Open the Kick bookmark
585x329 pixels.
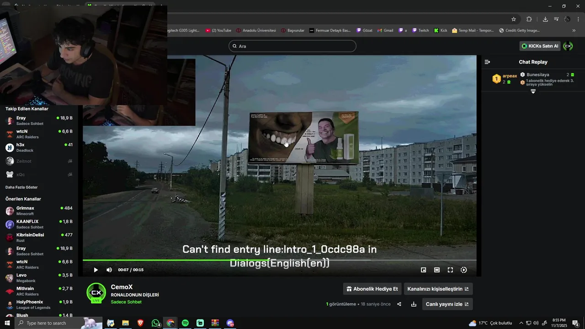(x=441, y=31)
